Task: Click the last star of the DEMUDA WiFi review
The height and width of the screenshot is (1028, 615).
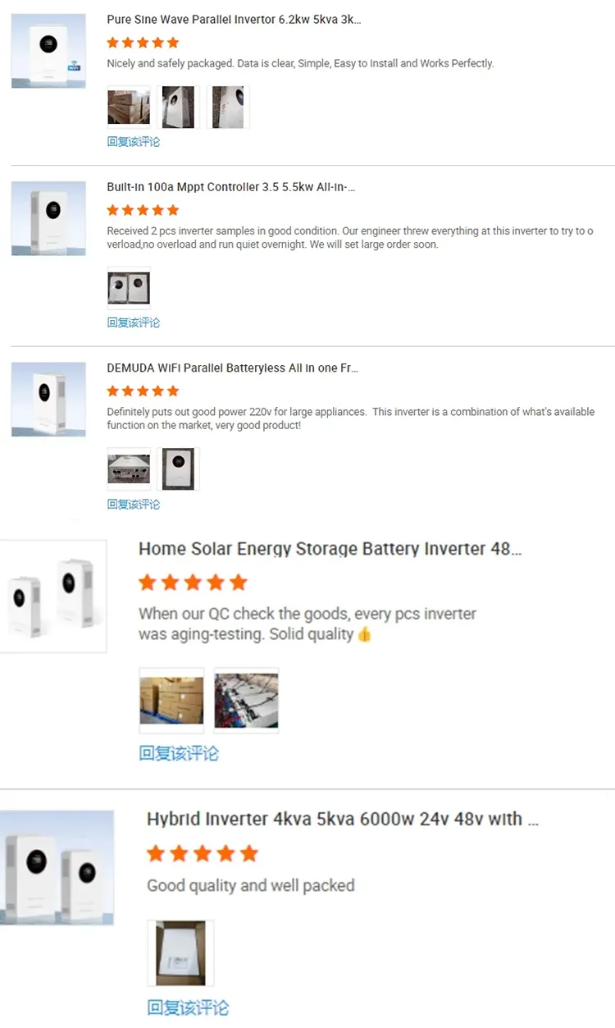Action: click(x=171, y=390)
